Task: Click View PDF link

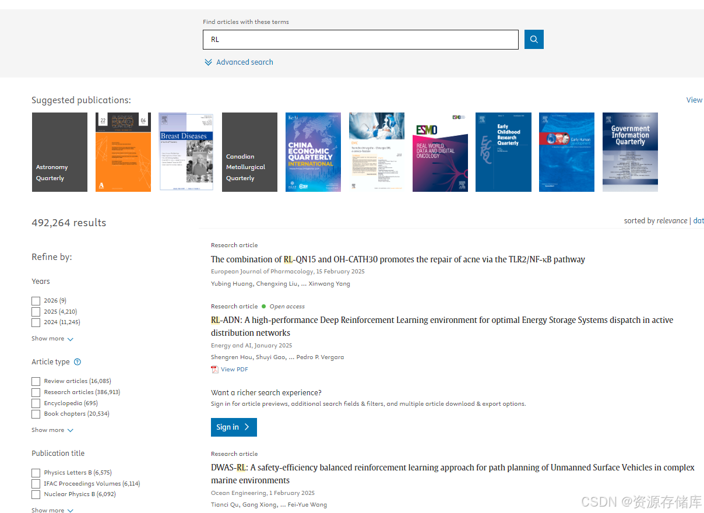Action: (234, 369)
